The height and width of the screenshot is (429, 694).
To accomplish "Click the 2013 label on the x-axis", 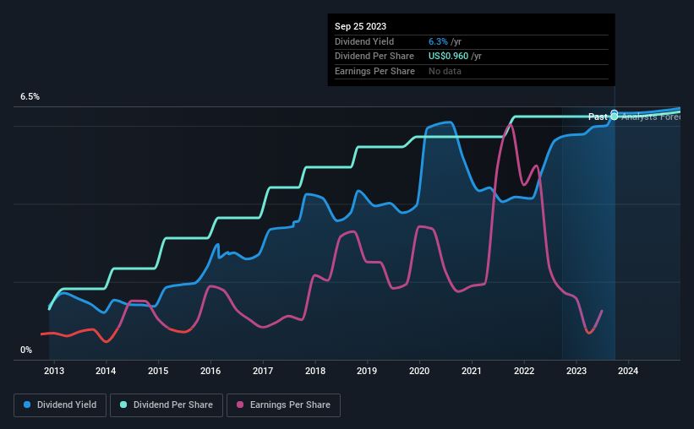I will [x=54, y=371].
